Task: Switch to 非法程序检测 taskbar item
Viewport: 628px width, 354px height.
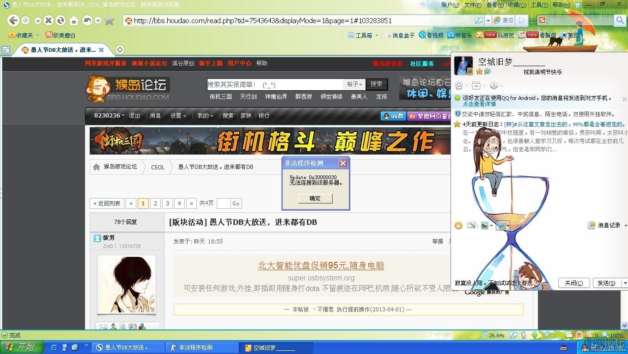Action: pos(202,348)
